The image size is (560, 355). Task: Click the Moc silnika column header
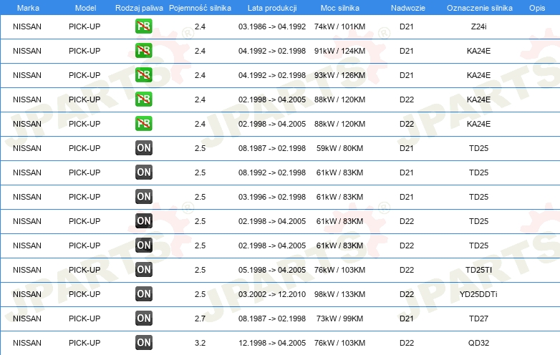pyautogui.click(x=339, y=8)
